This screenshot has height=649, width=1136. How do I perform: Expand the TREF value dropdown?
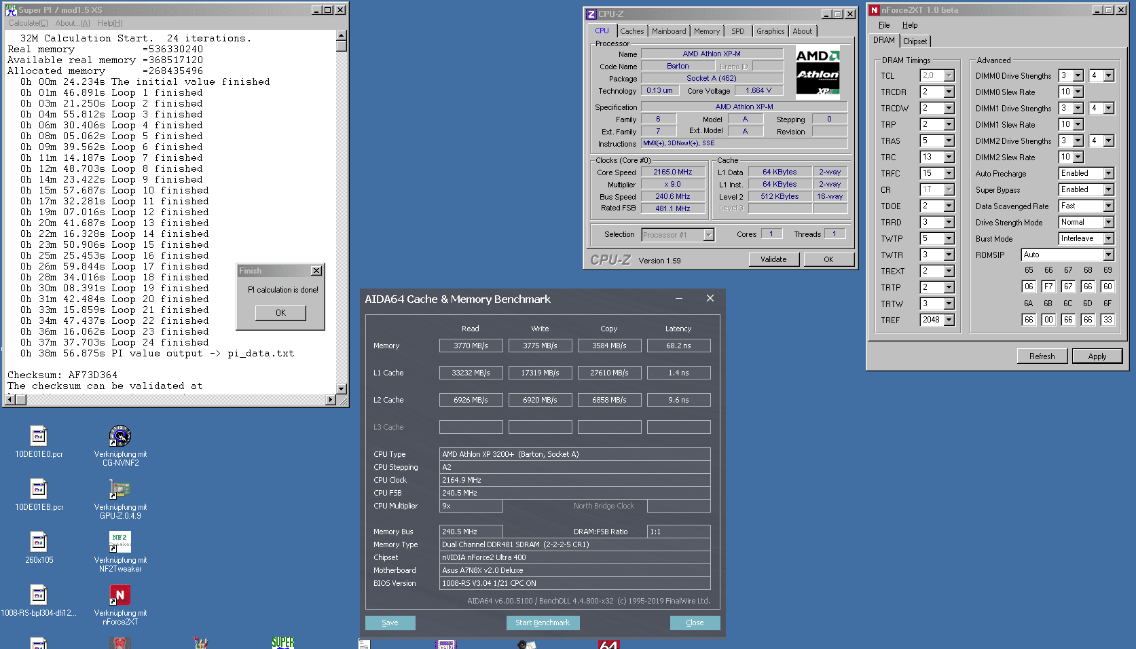949,320
